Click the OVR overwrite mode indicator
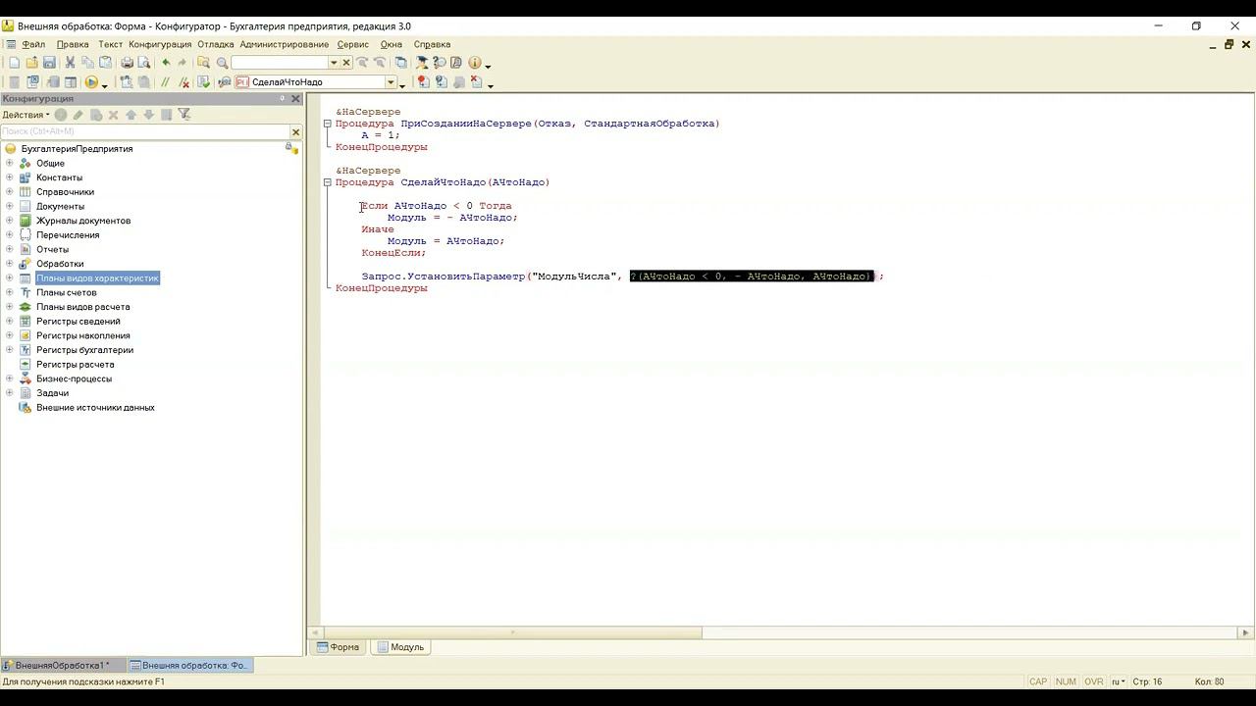The width and height of the screenshot is (1256, 706). click(x=1094, y=681)
